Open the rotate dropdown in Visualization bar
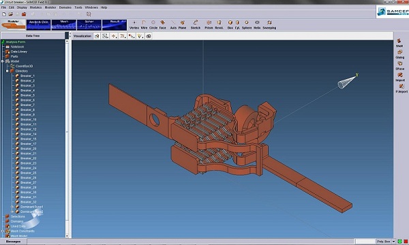 123,36
